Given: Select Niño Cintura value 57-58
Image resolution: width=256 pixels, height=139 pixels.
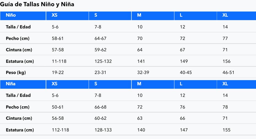Looking at the screenshot, I should click(x=58, y=50).
